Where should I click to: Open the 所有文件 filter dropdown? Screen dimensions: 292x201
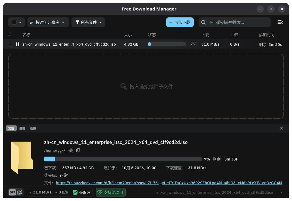click(x=88, y=22)
